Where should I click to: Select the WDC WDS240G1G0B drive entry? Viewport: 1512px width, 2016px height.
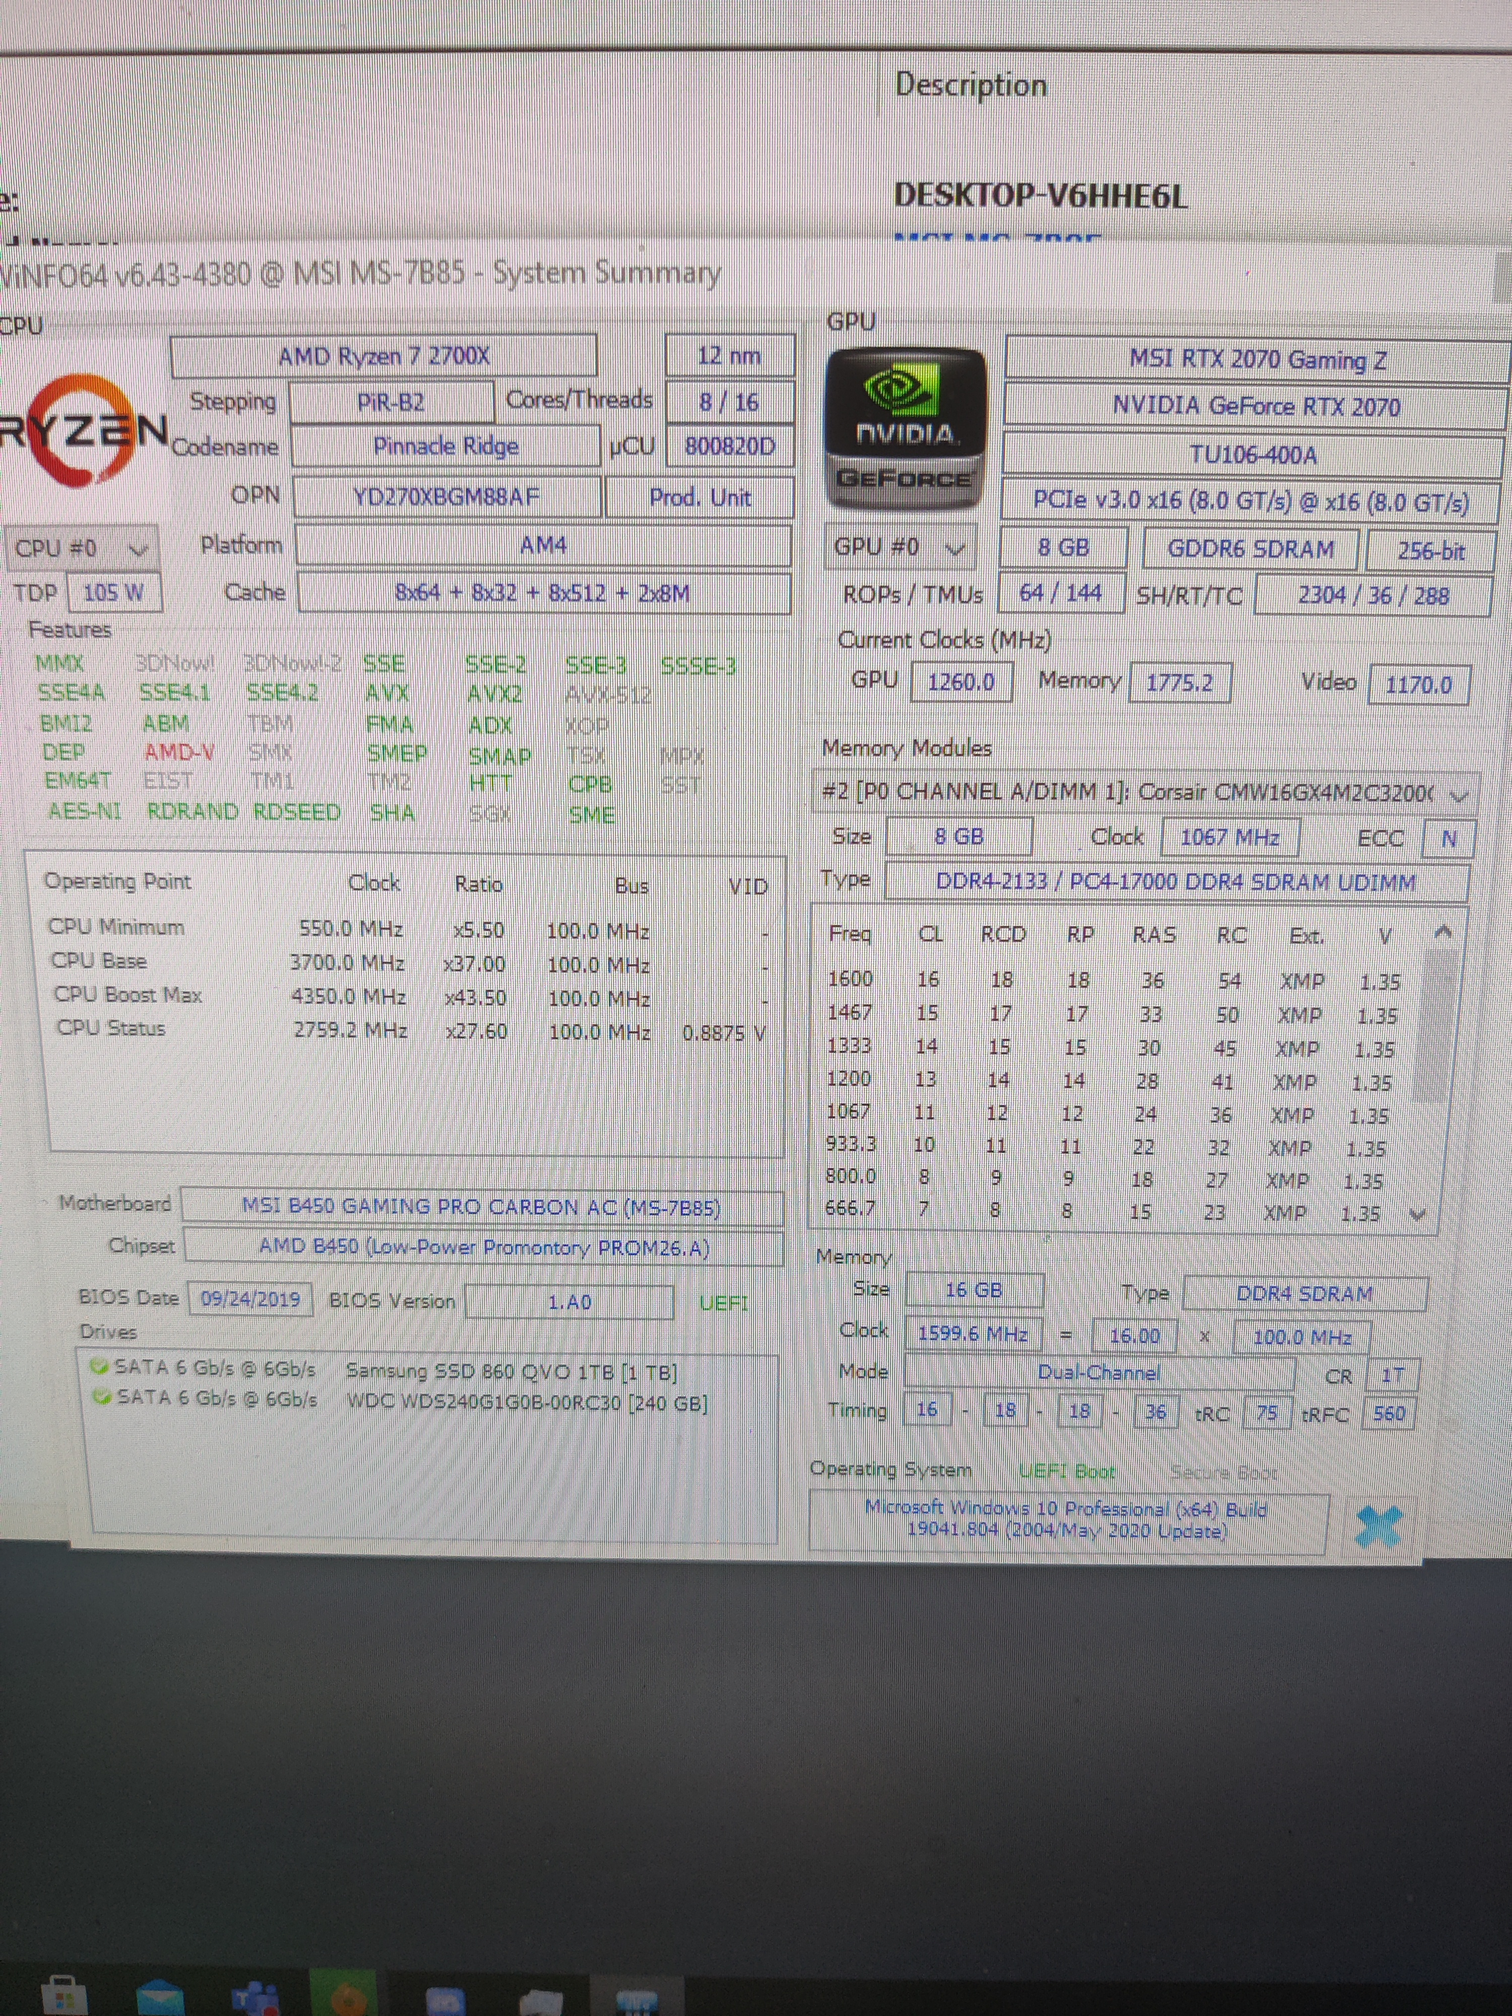pos(527,1403)
